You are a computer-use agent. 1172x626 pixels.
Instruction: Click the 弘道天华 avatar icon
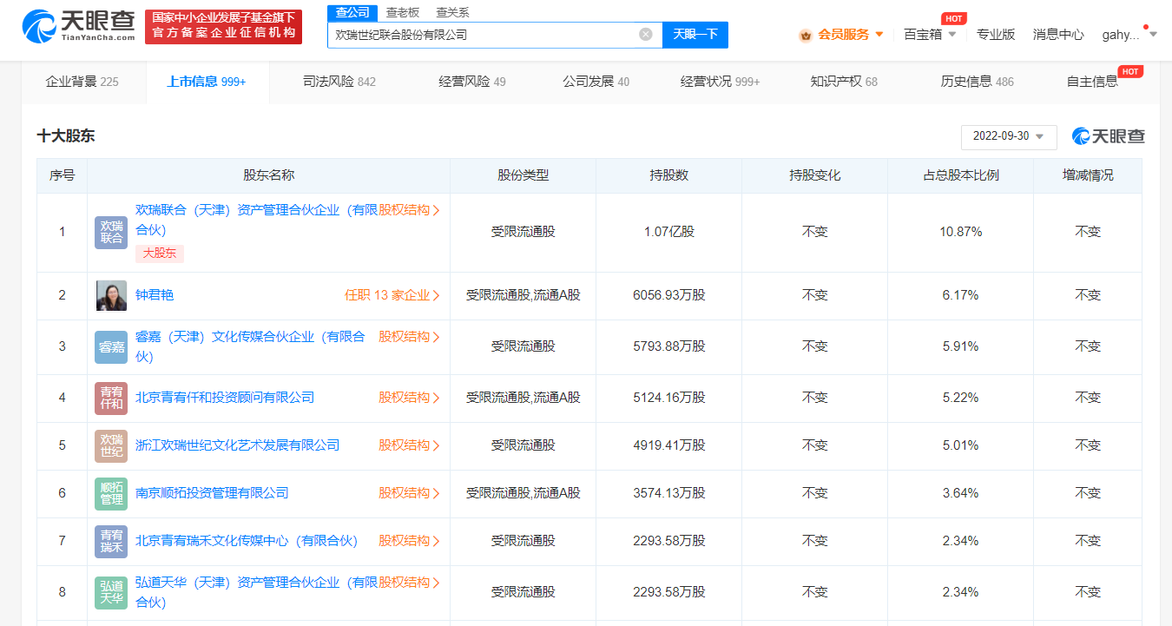point(110,592)
